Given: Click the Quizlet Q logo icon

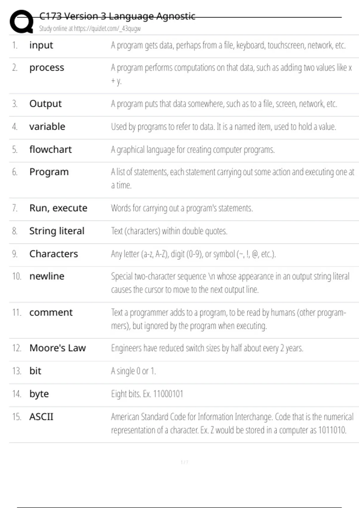Looking at the screenshot, I should click(22, 22).
